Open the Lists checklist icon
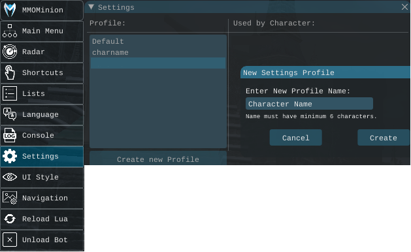This screenshot has width=411, height=252. [10, 93]
